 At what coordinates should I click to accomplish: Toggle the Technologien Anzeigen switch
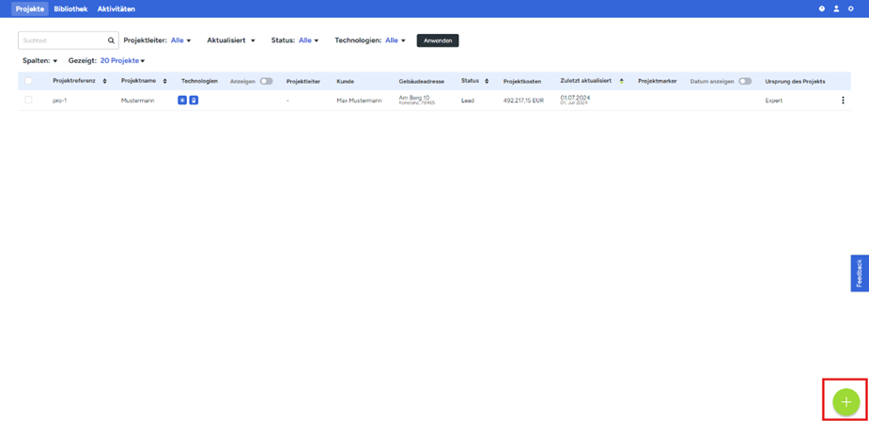pyautogui.click(x=266, y=81)
